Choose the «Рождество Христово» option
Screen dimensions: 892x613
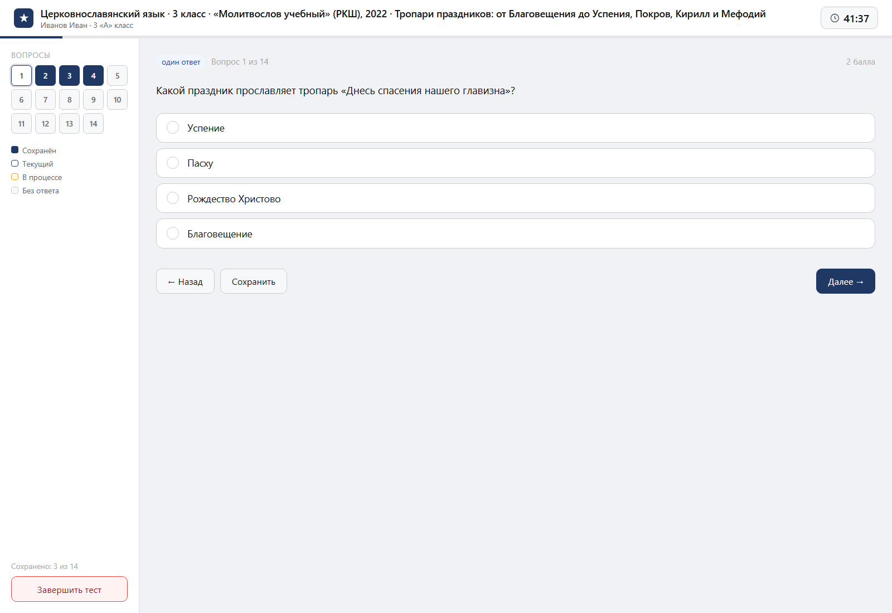pos(515,198)
